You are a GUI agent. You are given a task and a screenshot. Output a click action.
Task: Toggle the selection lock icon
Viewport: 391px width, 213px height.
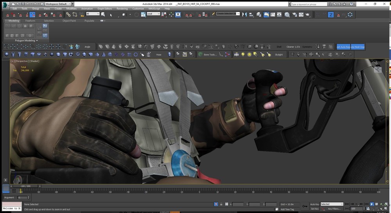221,204
